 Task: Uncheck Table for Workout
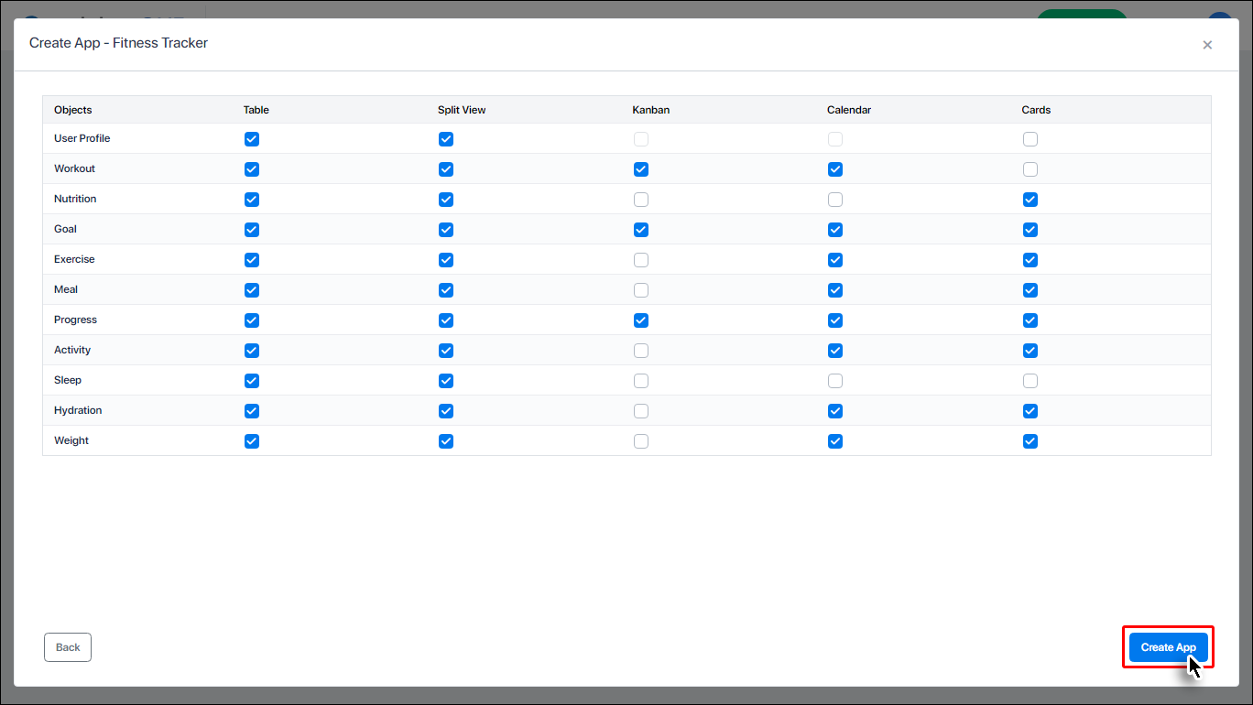tap(252, 169)
